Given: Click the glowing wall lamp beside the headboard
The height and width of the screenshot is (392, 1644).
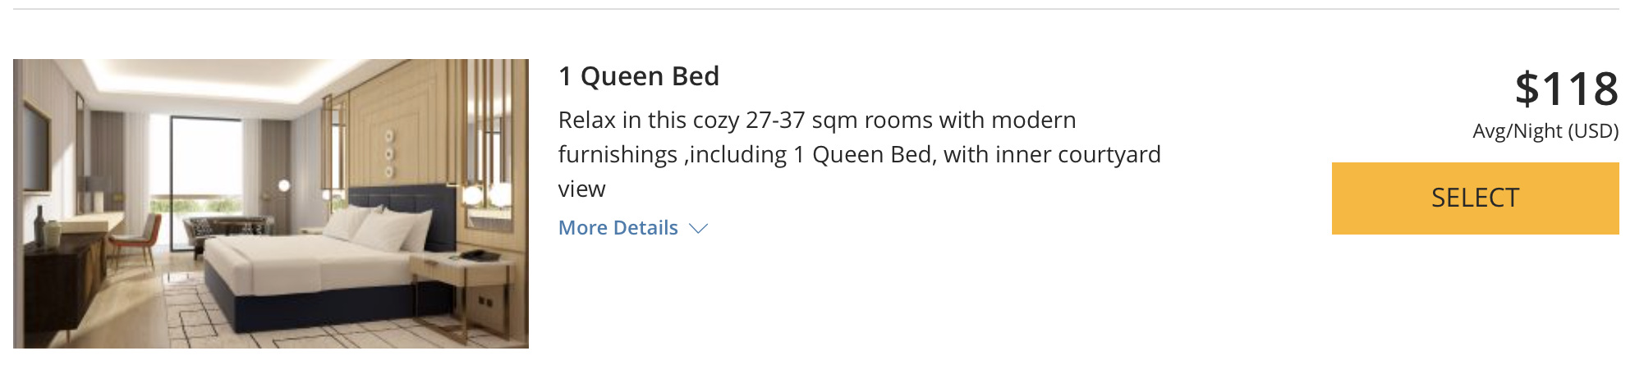Looking at the screenshot, I should [x=471, y=195].
